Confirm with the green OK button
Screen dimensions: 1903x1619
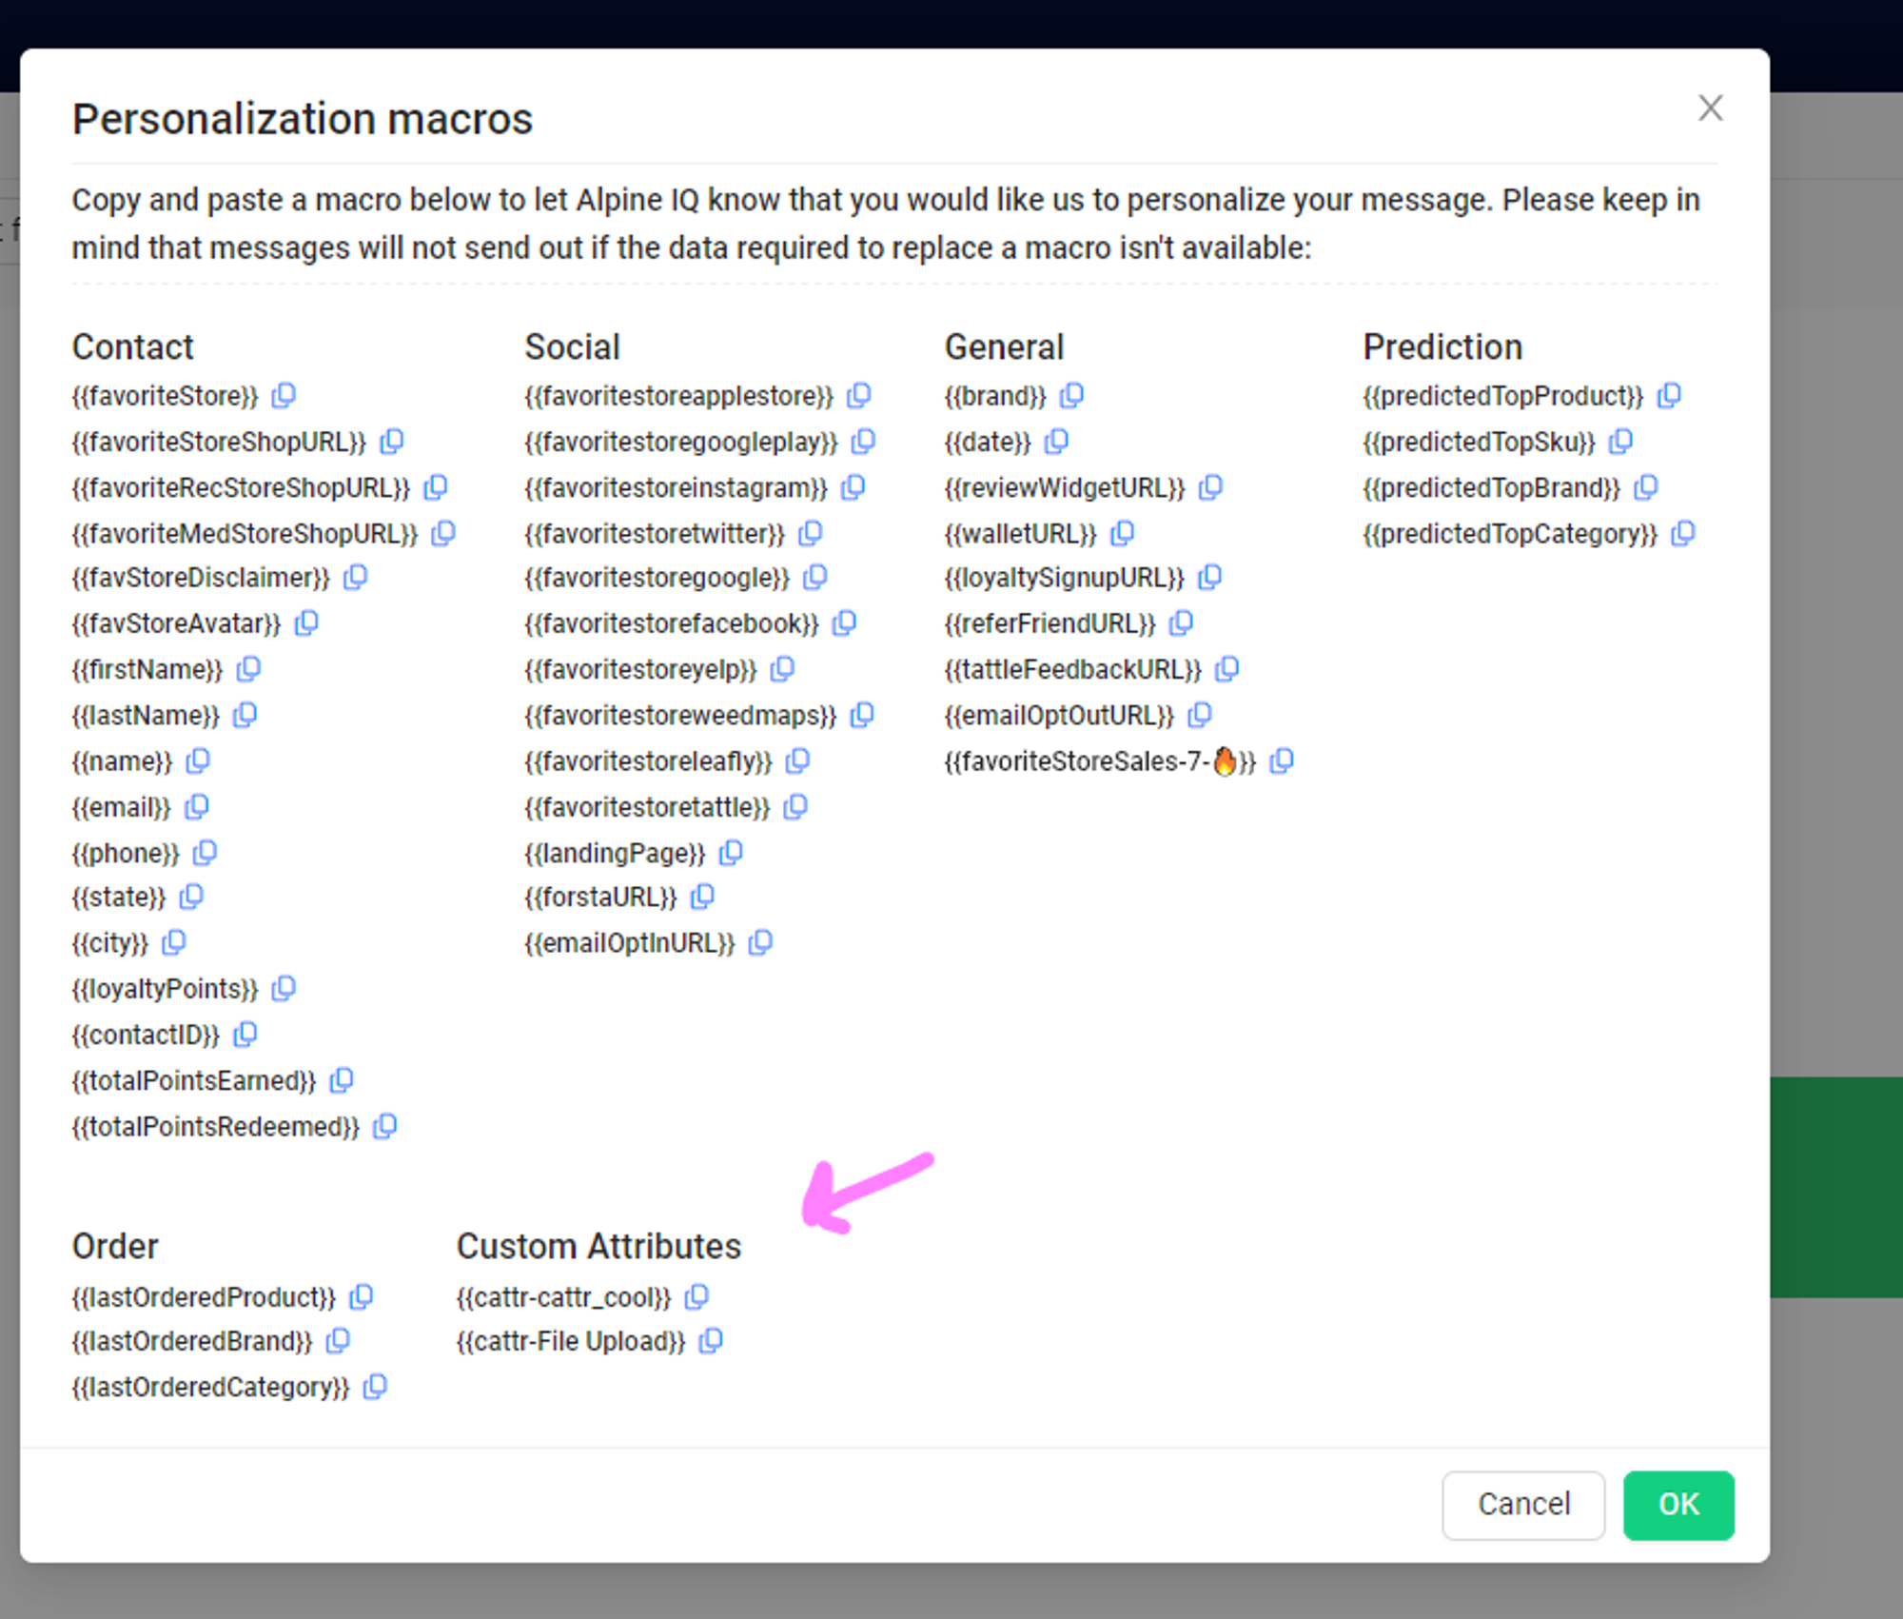1678,1505
